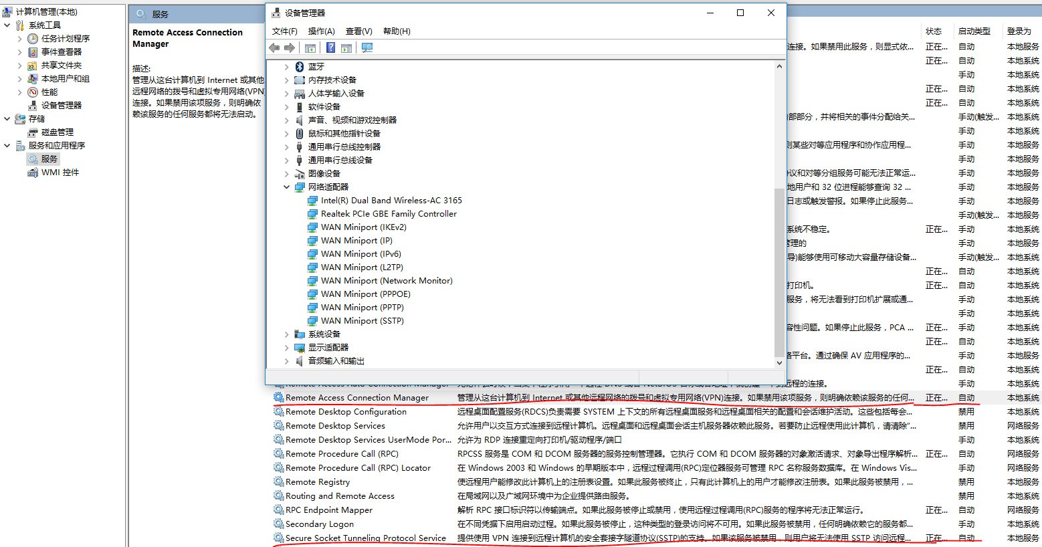Screen dimensions: 1042x547
Task: Expand the 显示适配器 category
Action: click(286, 347)
